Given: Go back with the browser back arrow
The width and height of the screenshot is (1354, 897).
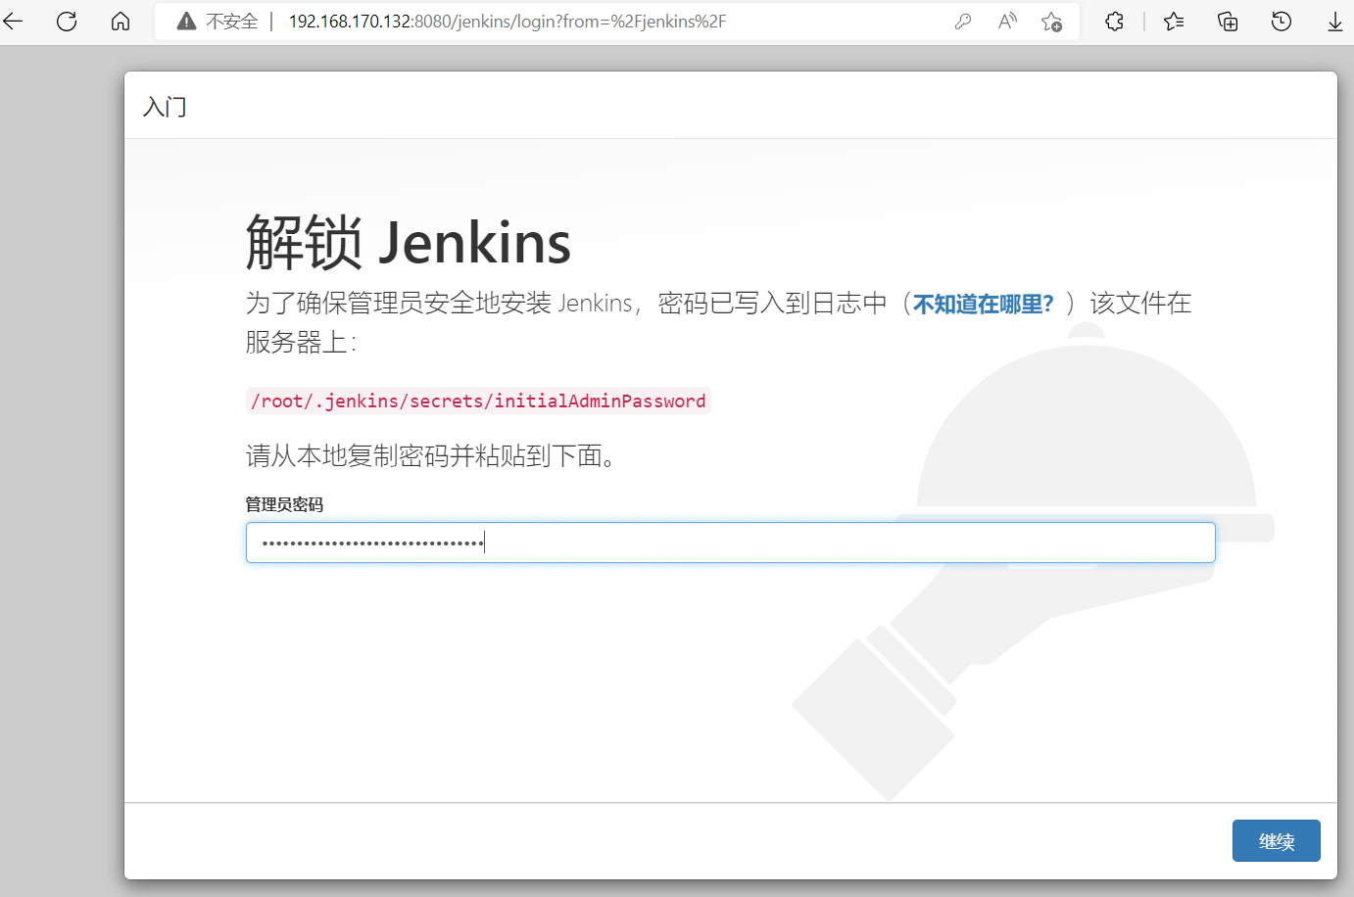Looking at the screenshot, I should pos(13,22).
